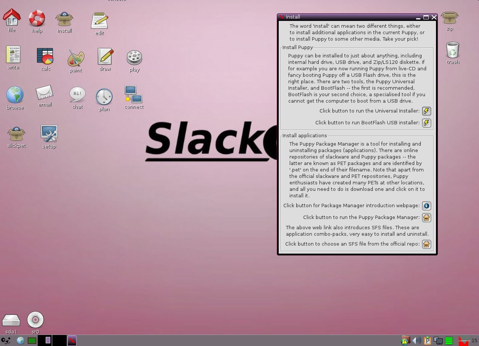Click the red CPU load graph in tray
This screenshot has width=479, height=346.
(463, 341)
